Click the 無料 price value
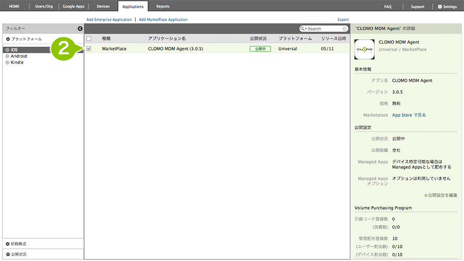Image resolution: width=464 pixels, height=261 pixels. [396, 103]
